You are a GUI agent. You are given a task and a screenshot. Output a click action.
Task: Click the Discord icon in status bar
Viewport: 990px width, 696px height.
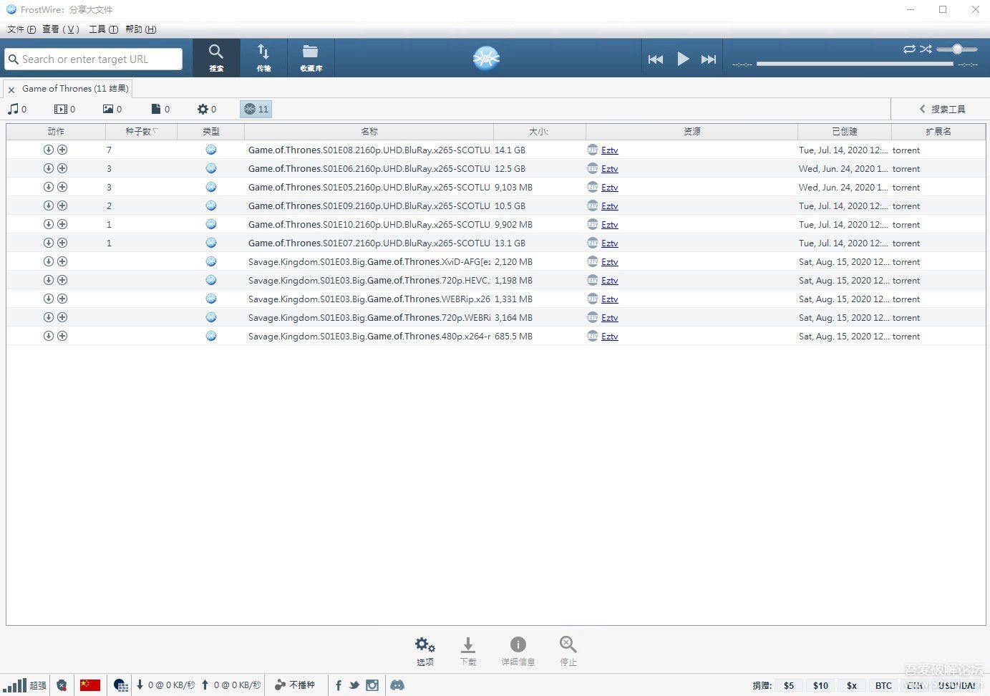[x=398, y=685]
